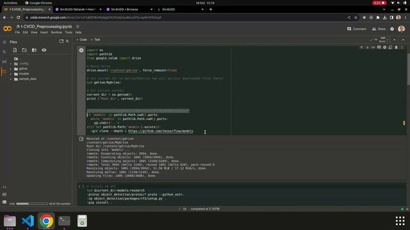The height and width of the screenshot is (230, 410).
Task: Click the disk usage bar
Action: click(x=32, y=204)
